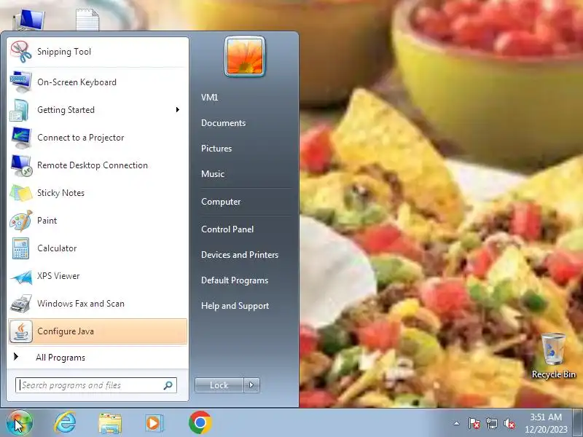Expand the Getting Started submenu arrow
Image resolution: width=583 pixels, height=437 pixels.
pos(178,110)
